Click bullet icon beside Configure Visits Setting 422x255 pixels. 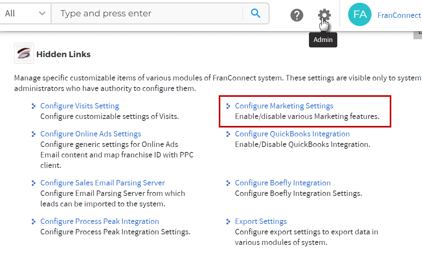pyautogui.click(x=33, y=106)
